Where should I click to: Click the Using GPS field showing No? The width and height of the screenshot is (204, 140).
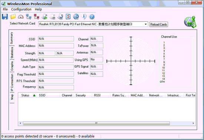(96, 59)
